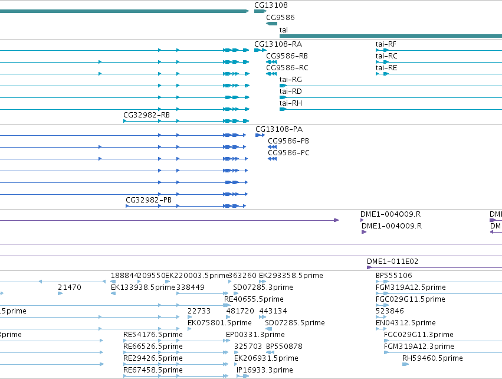Select EST 338449
Image resolution: width=502 pixels, height=379 pixels.
tap(190, 287)
